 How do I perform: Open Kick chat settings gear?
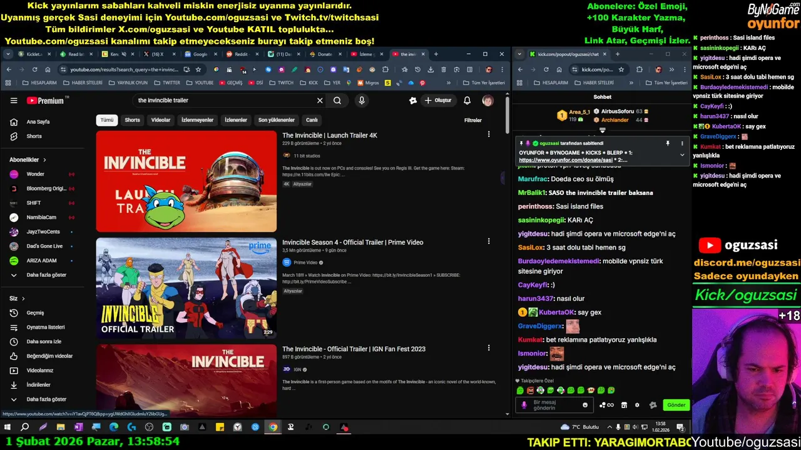click(x=637, y=405)
